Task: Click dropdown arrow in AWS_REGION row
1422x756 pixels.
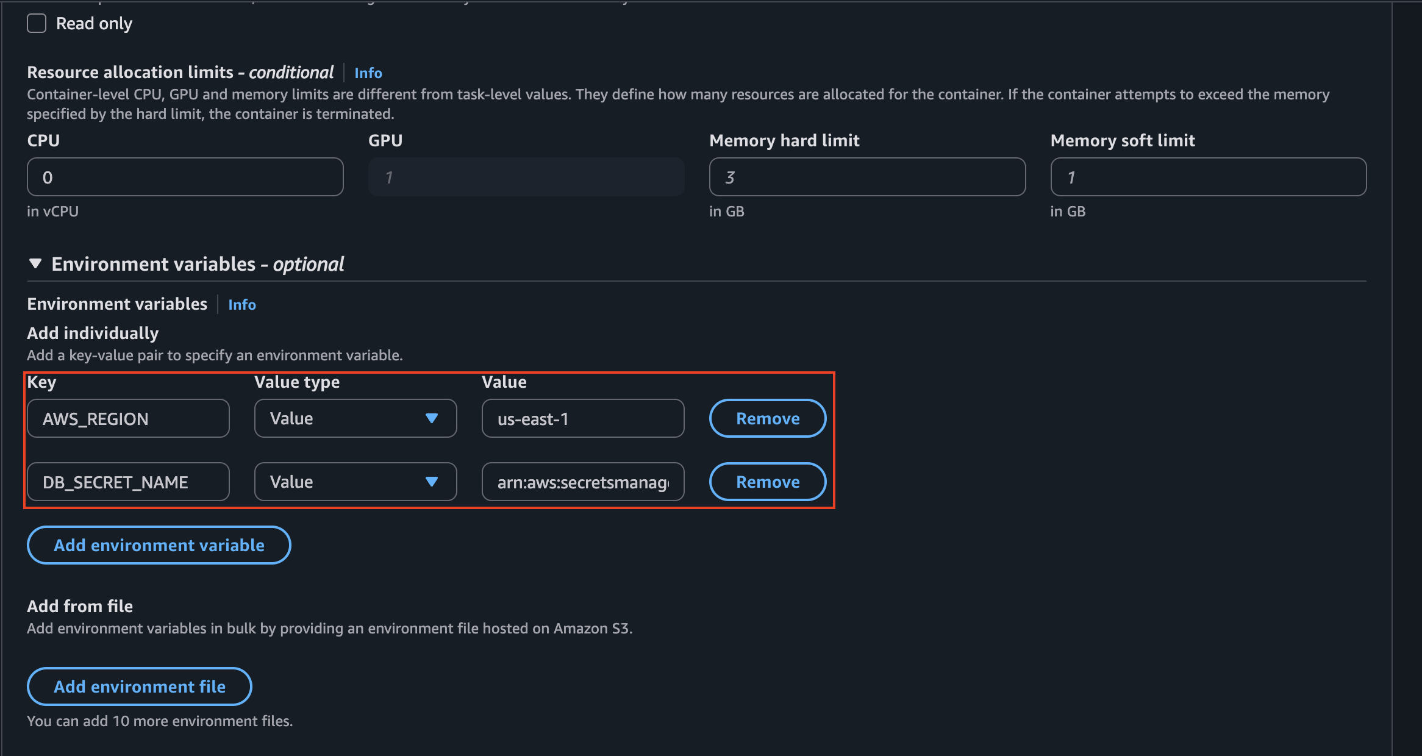Action: coord(432,419)
